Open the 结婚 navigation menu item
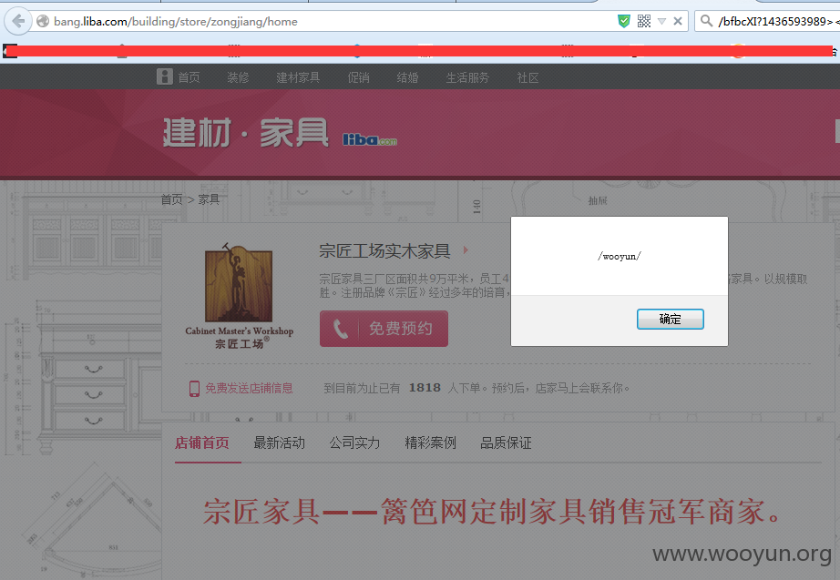This screenshot has height=580, width=840. [x=407, y=77]
